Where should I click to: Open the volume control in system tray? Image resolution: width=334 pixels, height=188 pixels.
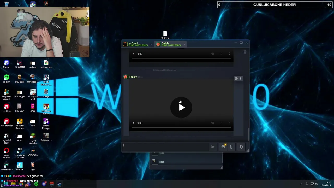(317, 184)
